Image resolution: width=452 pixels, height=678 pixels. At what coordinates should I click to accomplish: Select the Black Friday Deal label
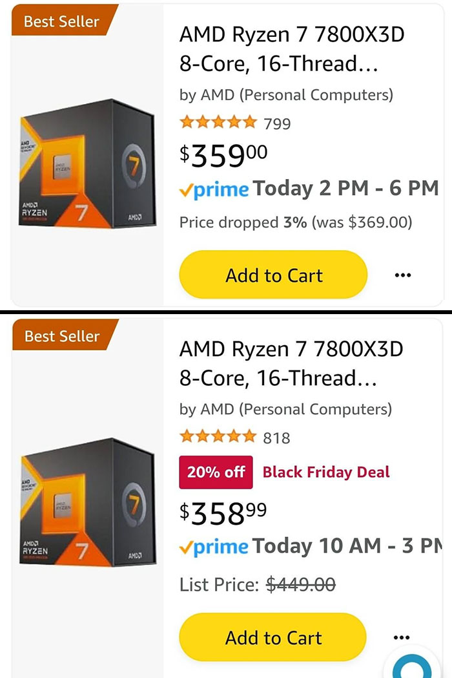click(x=325, y=471)
